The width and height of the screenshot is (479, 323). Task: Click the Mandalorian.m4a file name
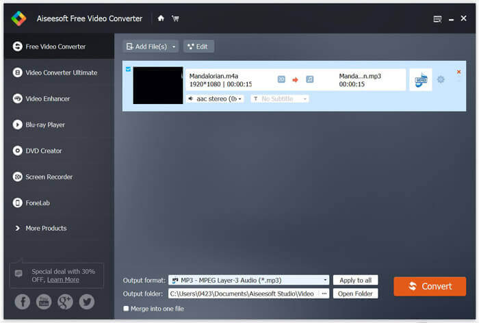coord(213,76)
